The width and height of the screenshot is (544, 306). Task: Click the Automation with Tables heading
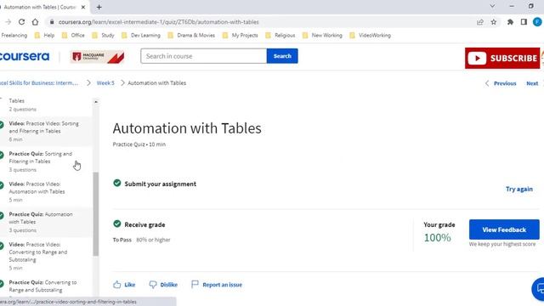(187, 128)
